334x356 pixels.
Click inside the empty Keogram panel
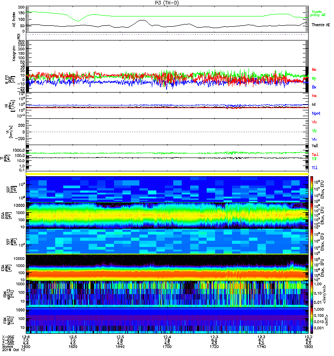coord(167,53)
